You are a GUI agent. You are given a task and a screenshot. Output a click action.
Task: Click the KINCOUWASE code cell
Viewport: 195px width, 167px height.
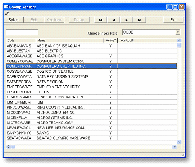point(21,107)
